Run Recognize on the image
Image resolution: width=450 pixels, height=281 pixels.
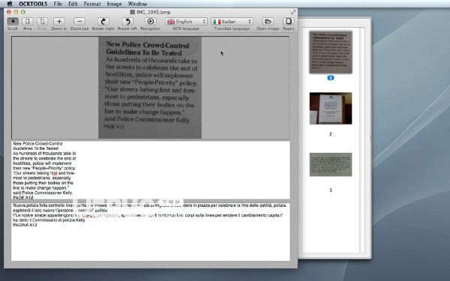click(x=150, y=22)
